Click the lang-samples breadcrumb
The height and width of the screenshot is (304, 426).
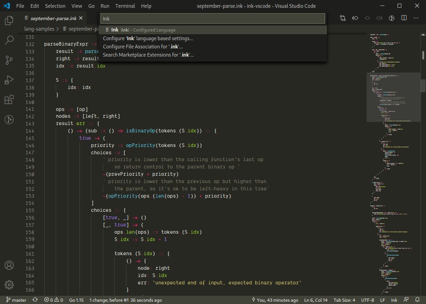point(39,29)
